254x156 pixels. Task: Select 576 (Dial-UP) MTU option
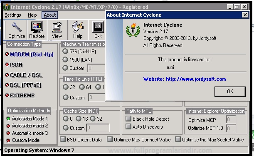tap(65, 51)
